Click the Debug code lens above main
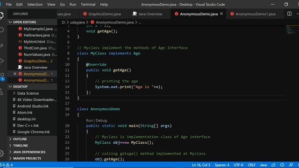The image size is (299, 168). tap(101, 120)
